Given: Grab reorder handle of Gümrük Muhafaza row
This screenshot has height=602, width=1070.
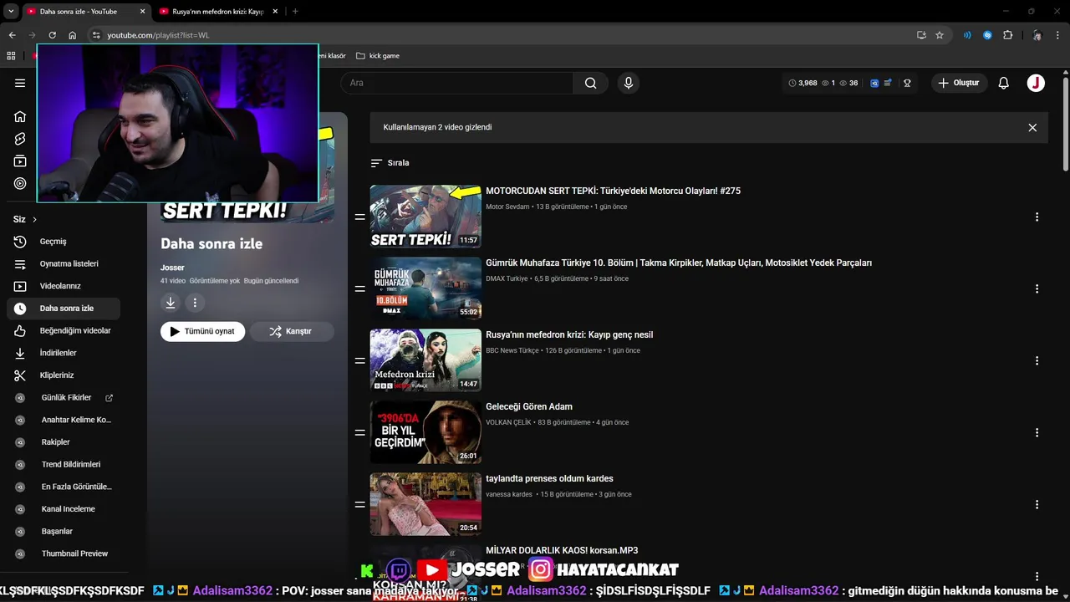Looking at the screenshot, I should (x=359, y=288).
